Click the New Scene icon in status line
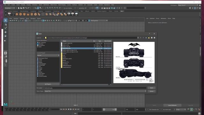The height and width of the screenshot is (115, 204). point(19,8)
